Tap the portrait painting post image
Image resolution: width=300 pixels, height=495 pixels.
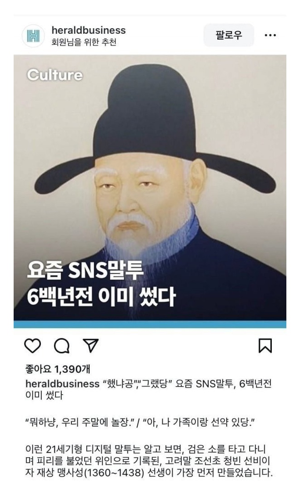coord(150,188)
